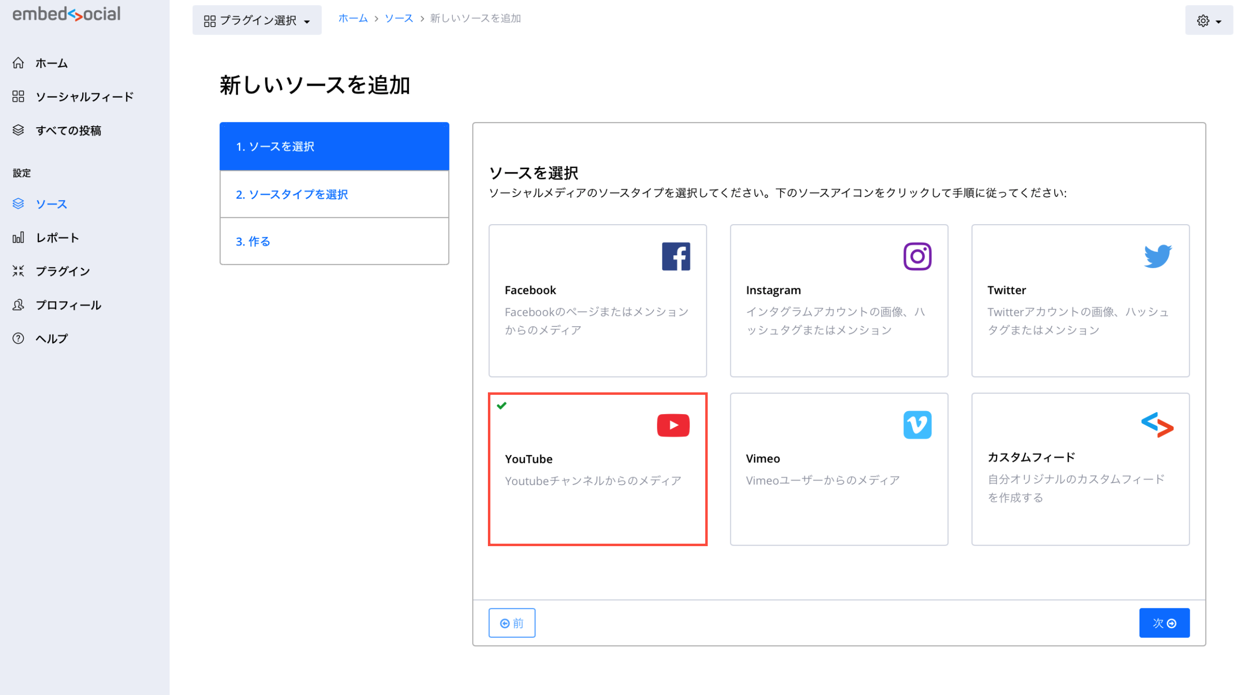1238x695 pixels.
Task: Select step 1. ソースを選択
Action: [x=334, y=146]
